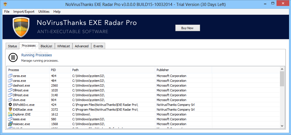This screenshot has height=135, width=291.
Task: Click the Microsoft Corporation publisher of dwm.exe
Action: pyautogui.click(x=171, y=100)
